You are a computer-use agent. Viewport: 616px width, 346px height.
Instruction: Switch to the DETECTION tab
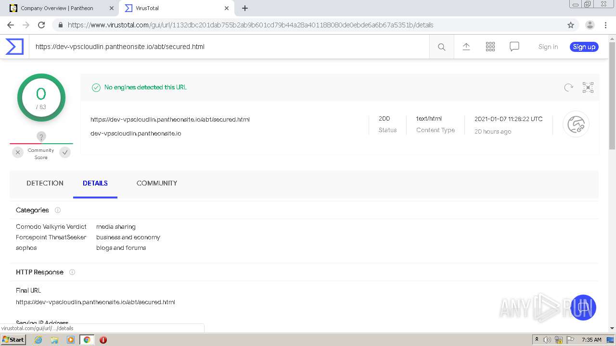[45, 183]
